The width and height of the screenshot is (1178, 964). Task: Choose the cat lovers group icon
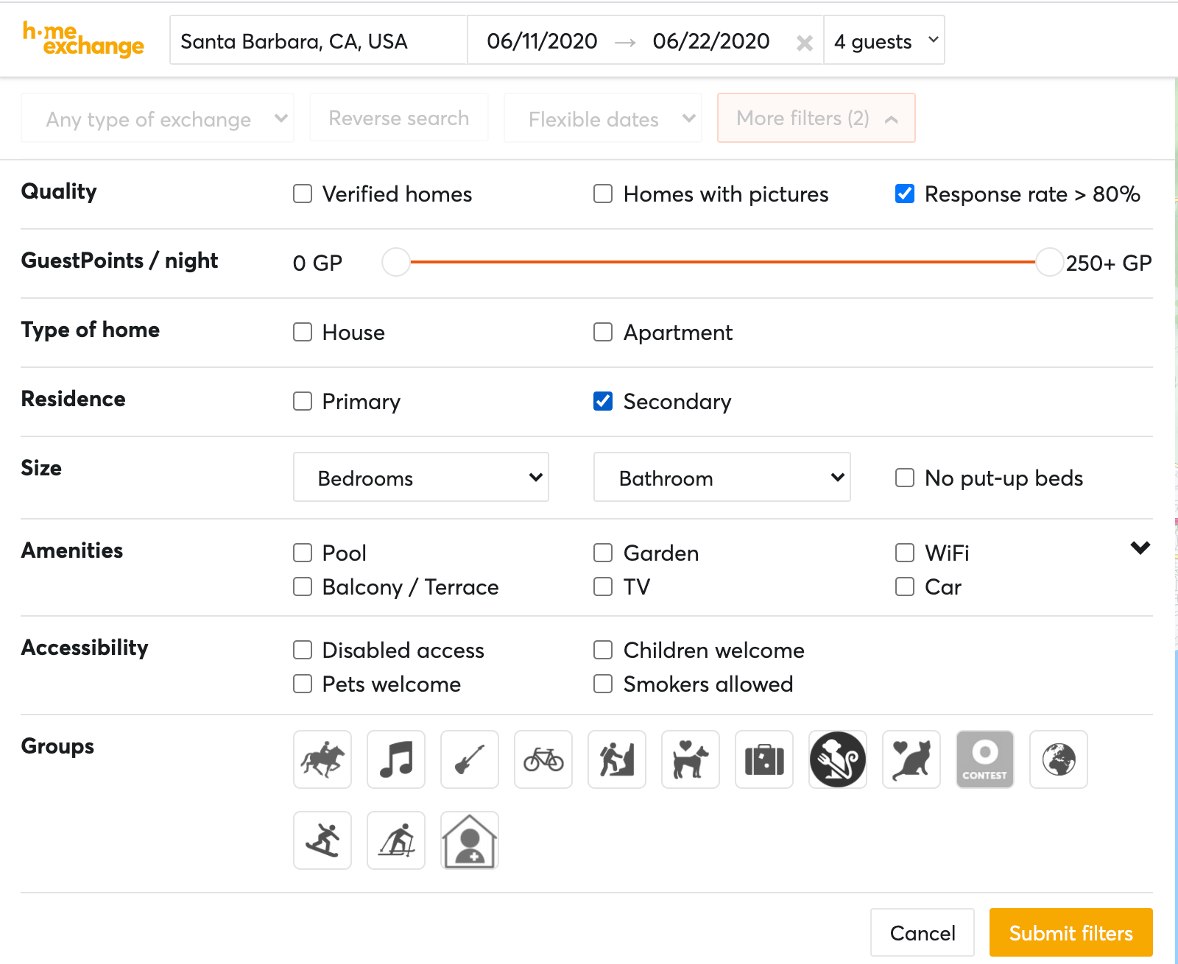(911, 759)
